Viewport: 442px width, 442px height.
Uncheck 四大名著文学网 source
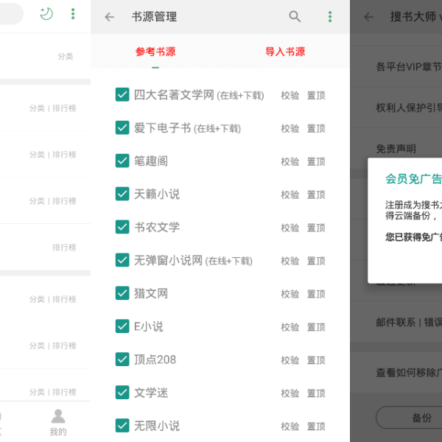(x=122, y=95)
